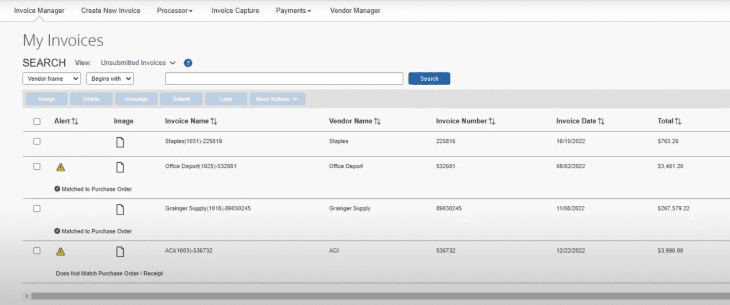The width and height of the screenshot is (730, 305).
Task: Click the blue Search button
Action: (429, 79)
